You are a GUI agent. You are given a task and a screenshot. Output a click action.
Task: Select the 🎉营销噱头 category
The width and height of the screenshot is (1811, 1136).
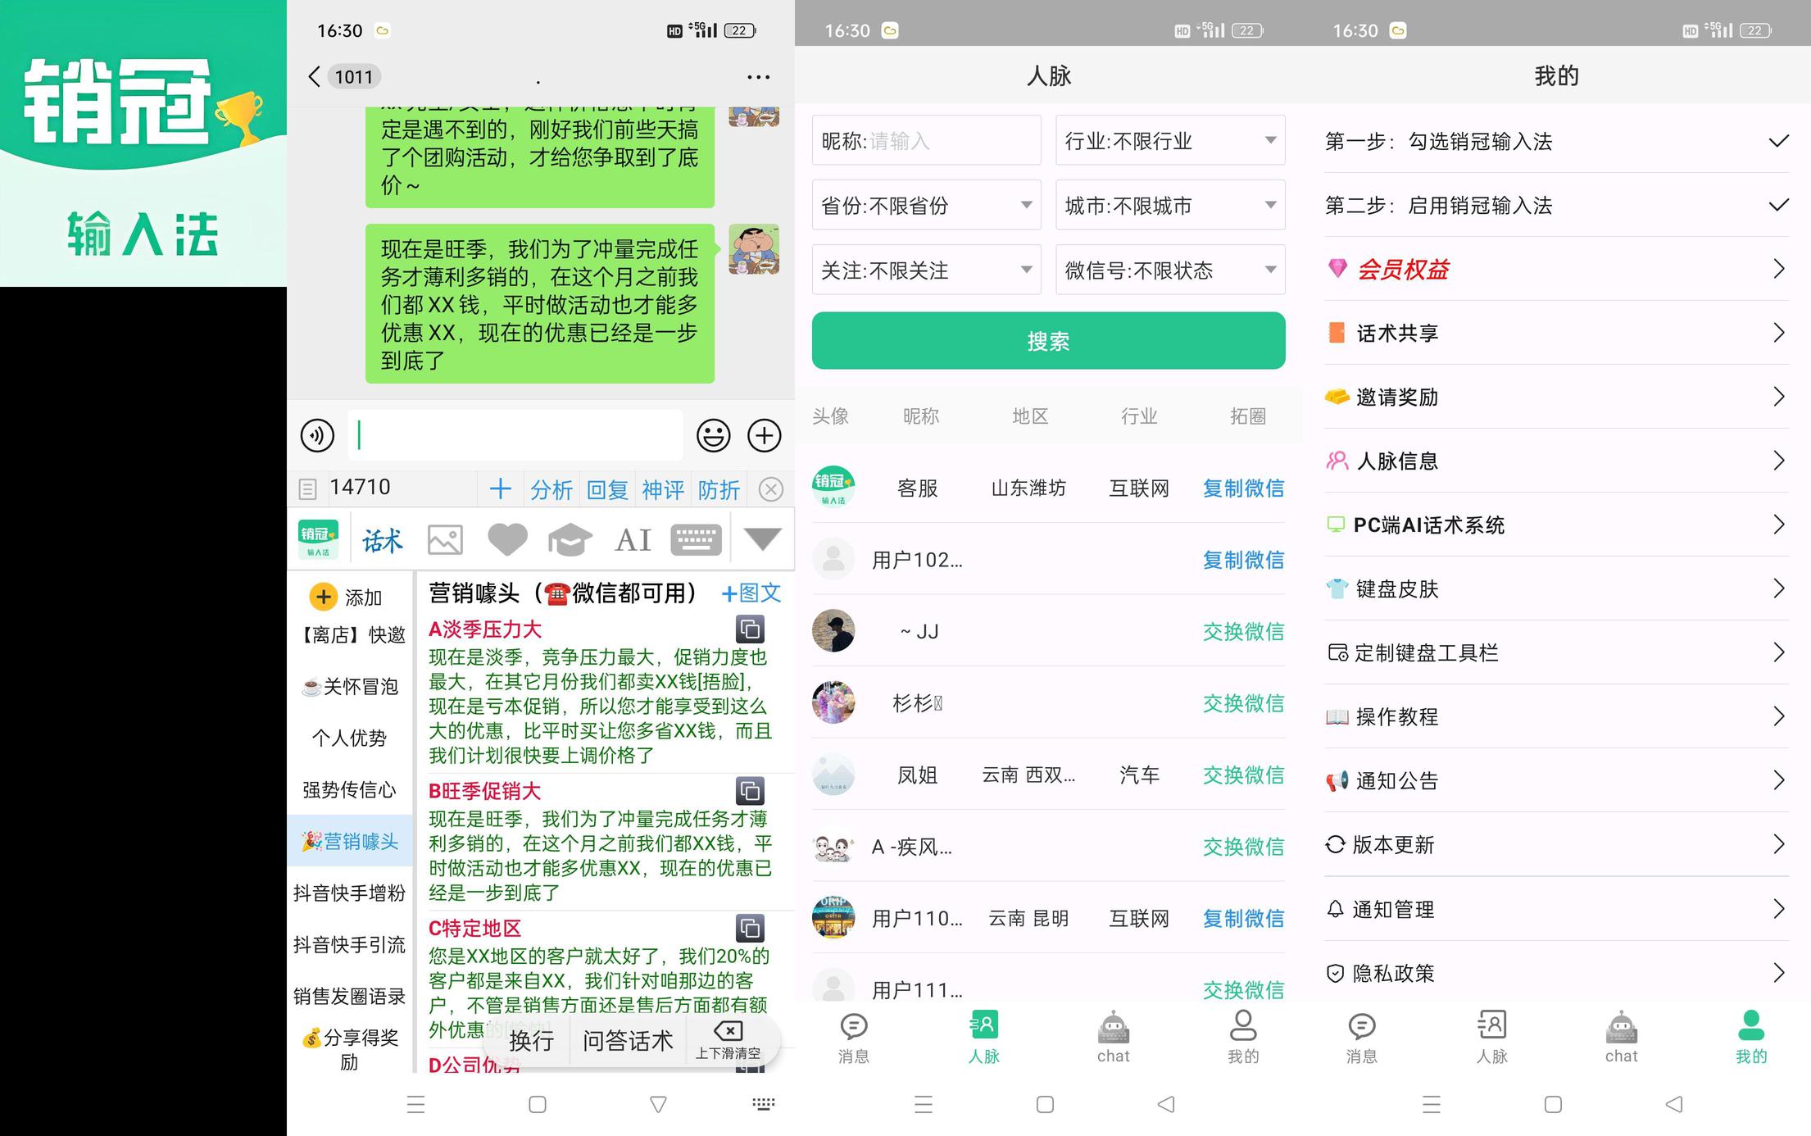tap(350, 841)
